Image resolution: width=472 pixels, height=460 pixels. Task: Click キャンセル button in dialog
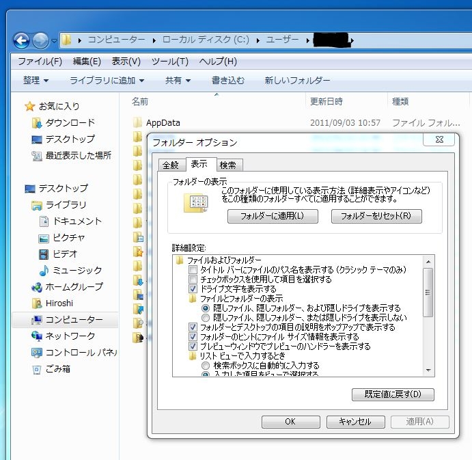click(x=355, y=422)
